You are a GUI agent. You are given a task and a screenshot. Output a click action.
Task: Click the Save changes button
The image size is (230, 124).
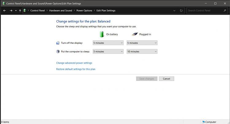click(x=147, y=79)
